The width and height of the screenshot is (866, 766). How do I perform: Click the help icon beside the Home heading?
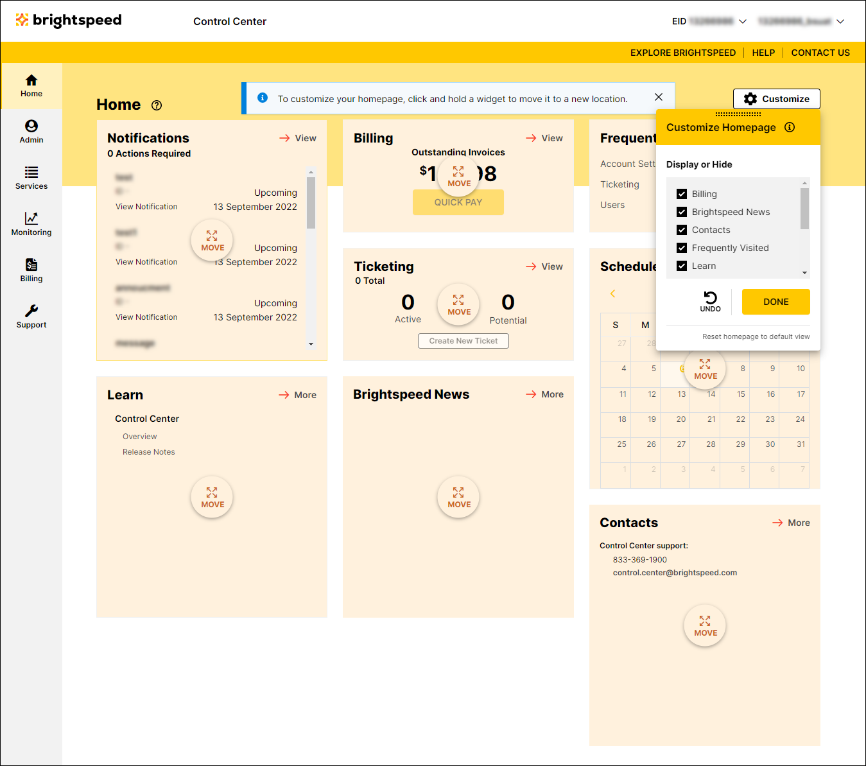click(x=157, y=105)
